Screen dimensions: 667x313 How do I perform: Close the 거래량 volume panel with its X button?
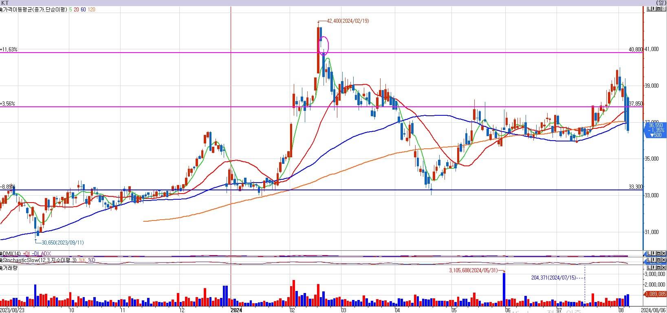tap(664, 268)
